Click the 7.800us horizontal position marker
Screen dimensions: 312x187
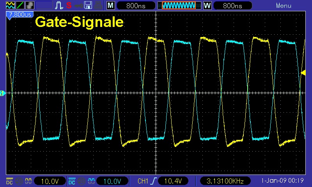(20, 15)
